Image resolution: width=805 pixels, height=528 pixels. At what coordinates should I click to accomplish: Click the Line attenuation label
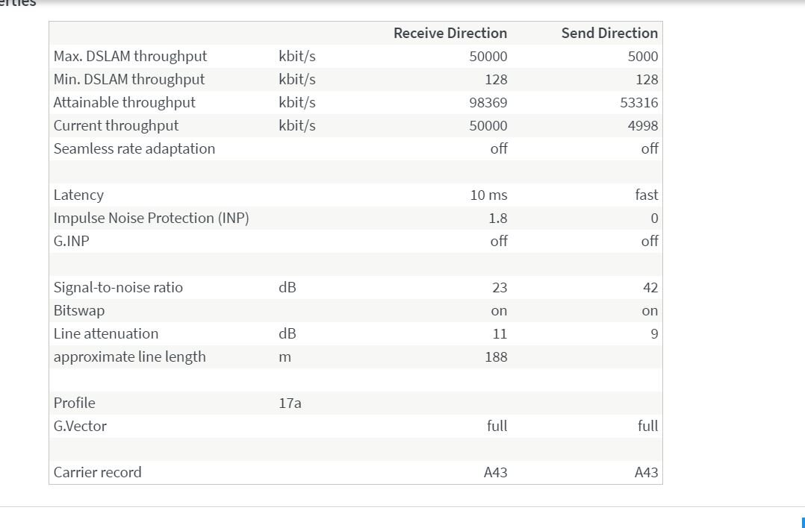pyautogui.click(x=105, y=333)
